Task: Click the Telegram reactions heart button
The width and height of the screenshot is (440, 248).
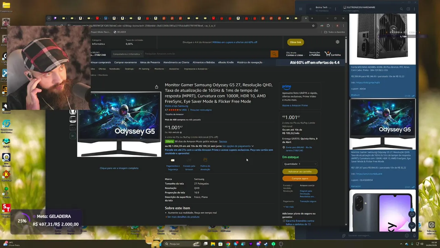Action: click(412, 214)
